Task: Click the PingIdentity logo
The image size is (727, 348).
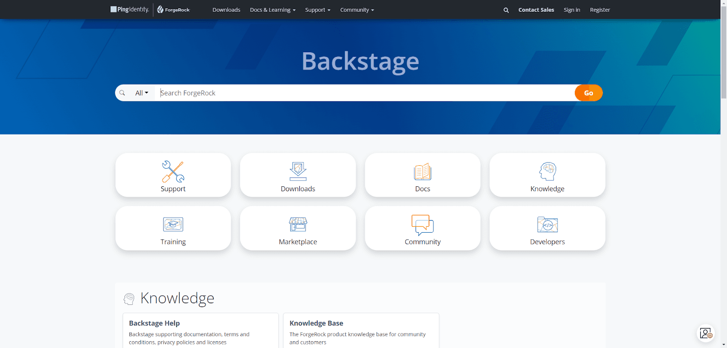Action: coord(129,10)
